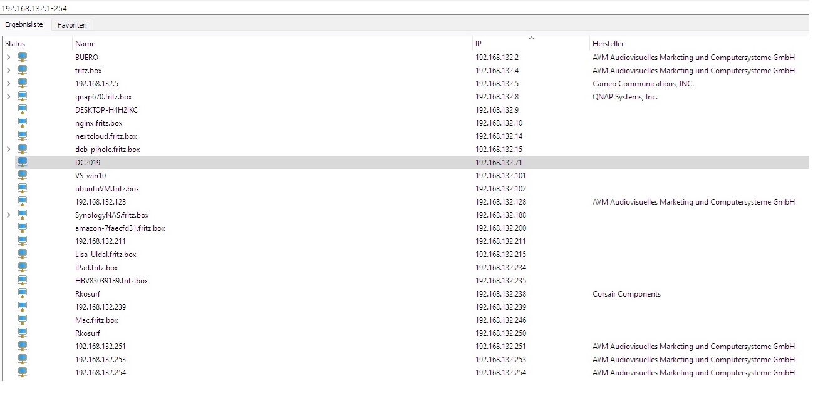Select the Ergebnisliste tab
The height and width of the screenshot is (396, 818).
tap(24, 25)
